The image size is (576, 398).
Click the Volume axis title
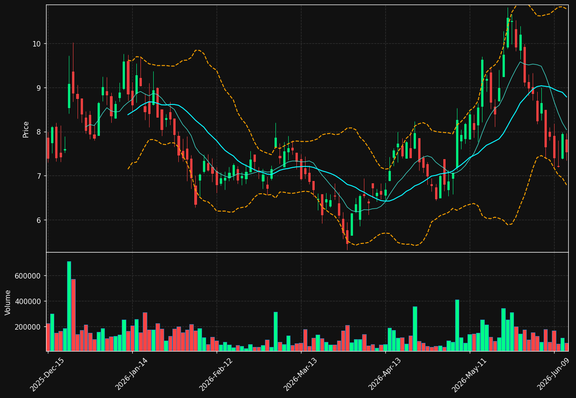pyautogui.click(x=8, y=302)
